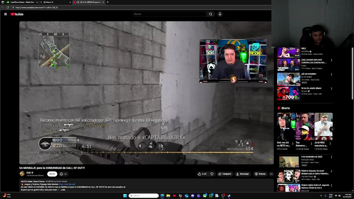The width and height of the screenshot is (354, 199).
Task: Open Soki channel avatar
Action: coord(22,174)
